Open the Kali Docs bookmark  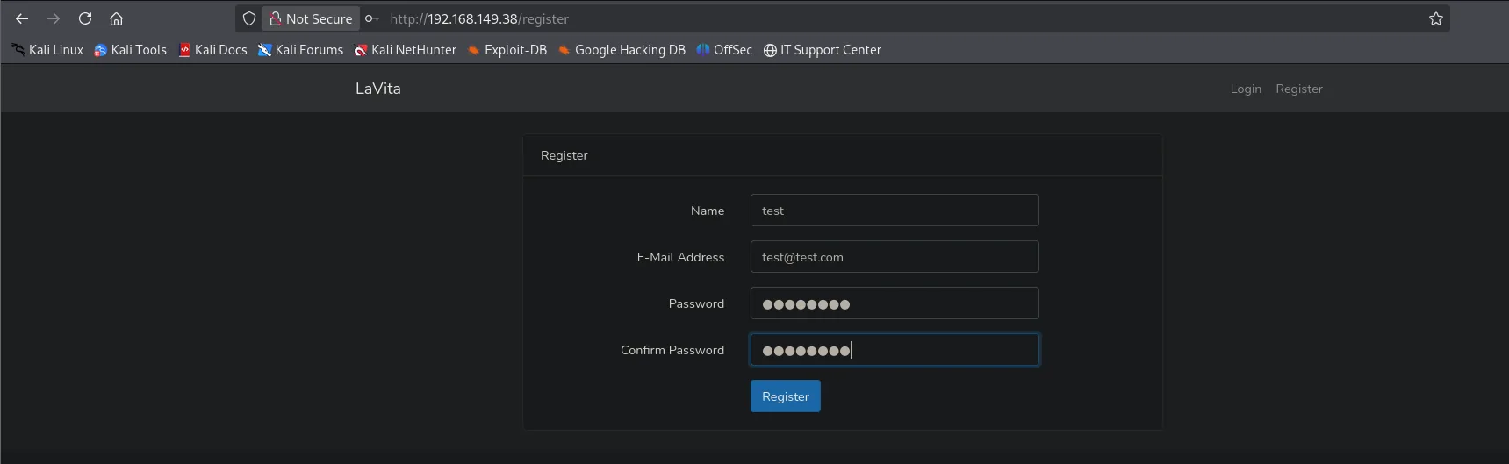point(212,50)
